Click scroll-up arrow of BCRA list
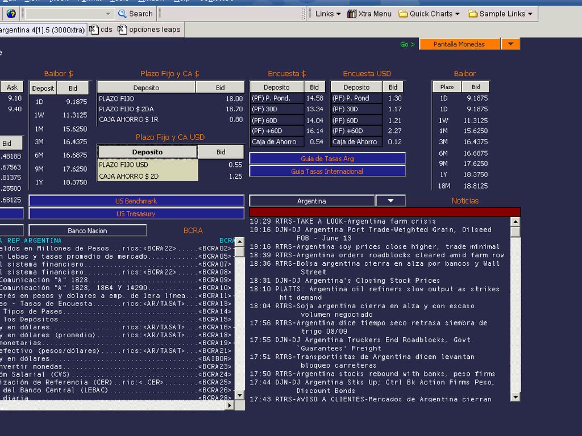The width and height of the screenshot is (582, 436). 240,242
